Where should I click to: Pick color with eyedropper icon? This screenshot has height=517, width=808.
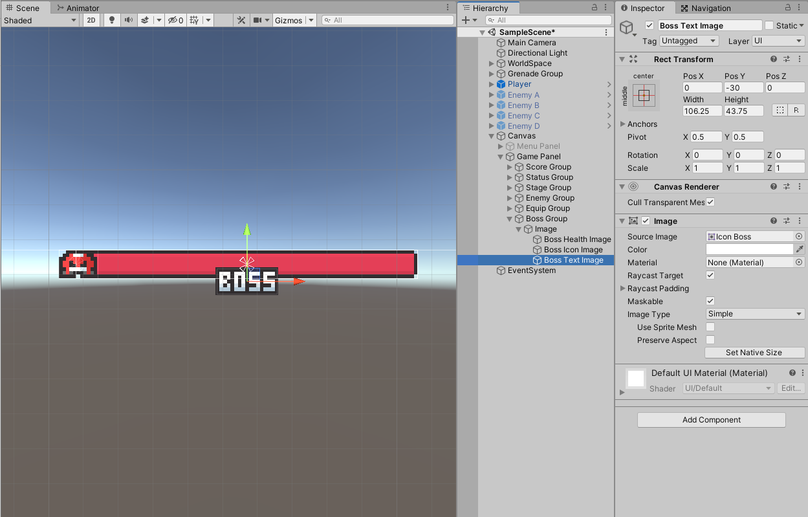800,249
